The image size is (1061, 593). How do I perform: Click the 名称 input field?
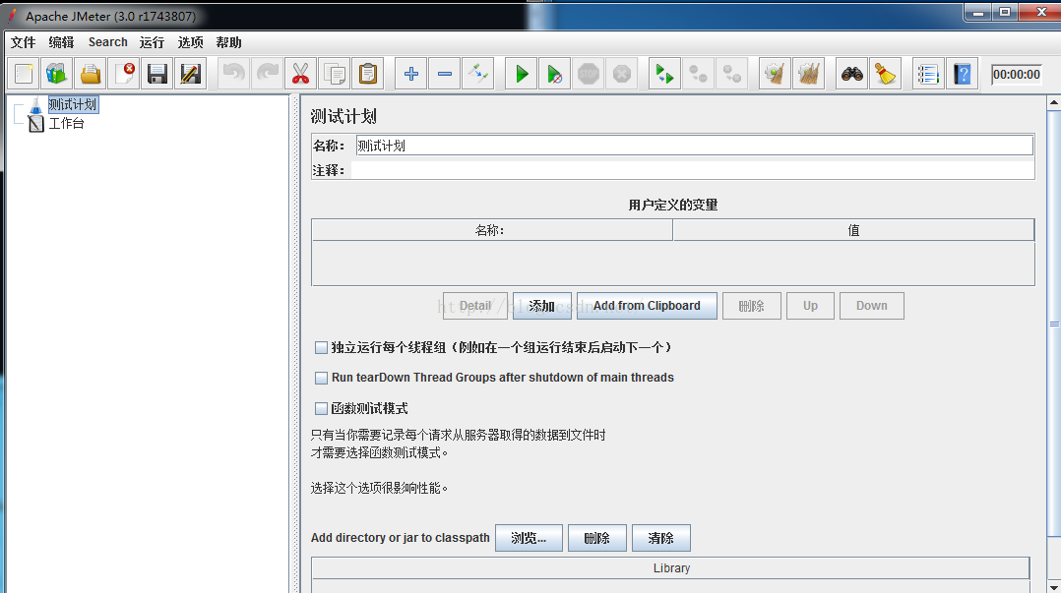pyautogui.click(x=694, y=146)
